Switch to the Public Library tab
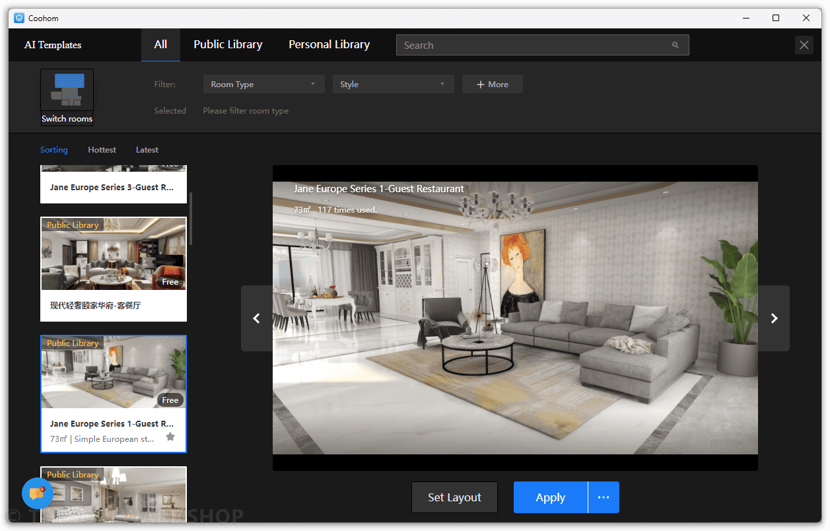The width and height of the screenshot is (830, 531). click(x=228, y=45)
